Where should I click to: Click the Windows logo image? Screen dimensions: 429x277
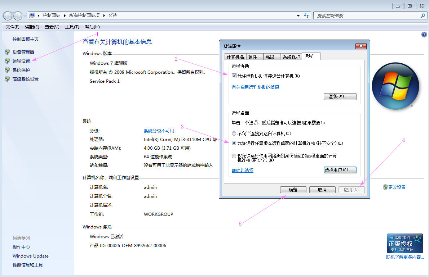click(395, 86)
